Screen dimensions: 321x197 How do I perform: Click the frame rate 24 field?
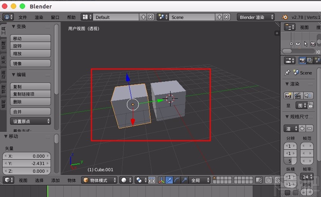(306, 177)
